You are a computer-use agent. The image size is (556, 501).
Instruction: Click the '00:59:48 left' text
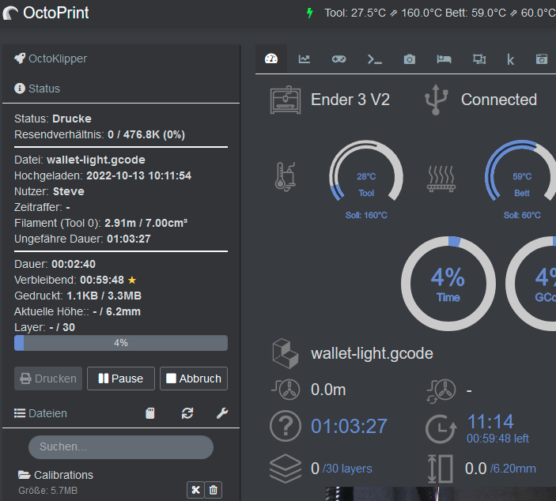coord(497,439)
